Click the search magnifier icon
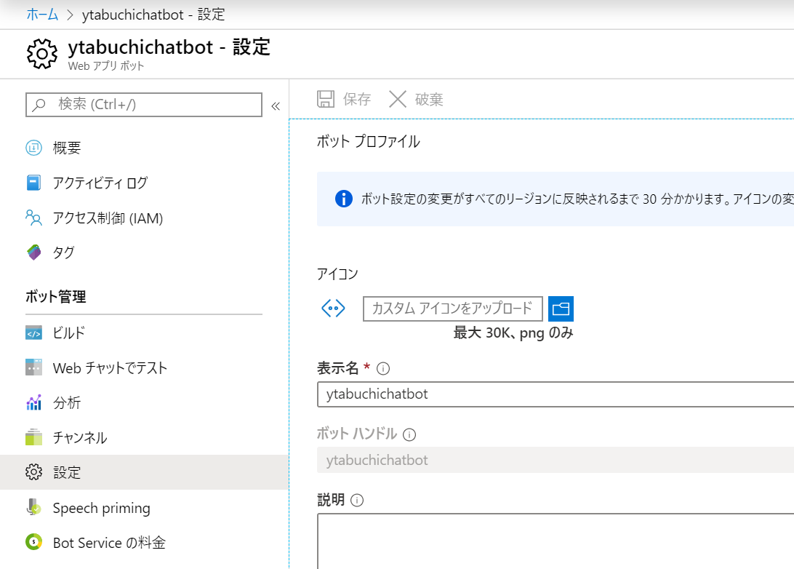Image resolution: width=794 pixels, height=569 pixels. click(39, 105)
